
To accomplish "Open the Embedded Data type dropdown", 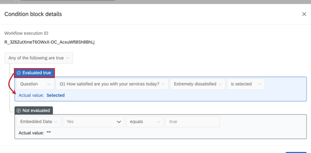I will pyautogui.click(x=39, y=122).
